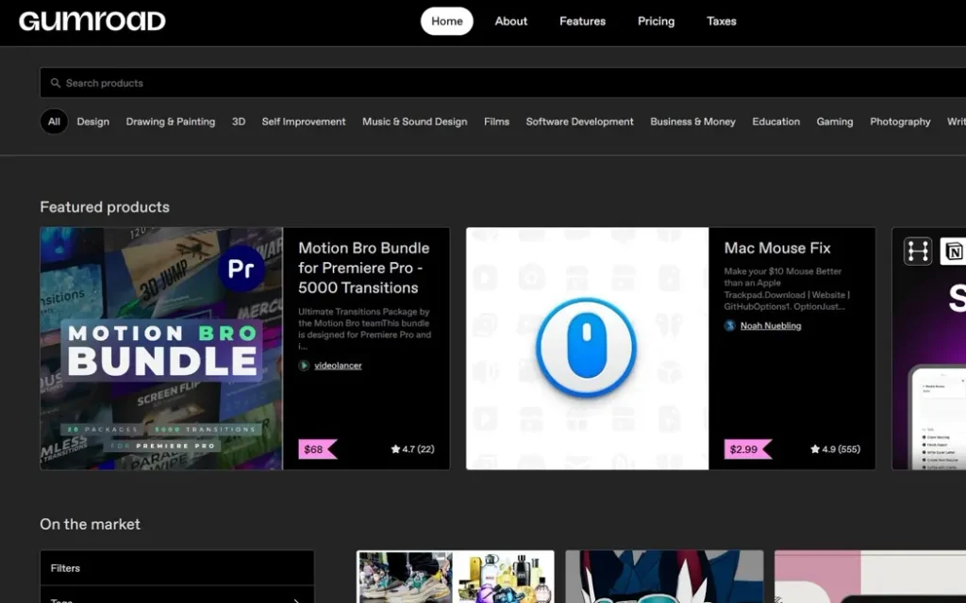Open the videolancer creator link

(x=338, y=366)
